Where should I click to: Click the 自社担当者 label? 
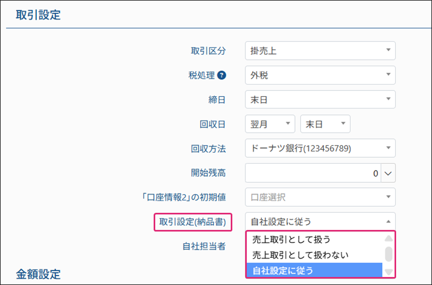pyautogui.click(x=204, y=247)
